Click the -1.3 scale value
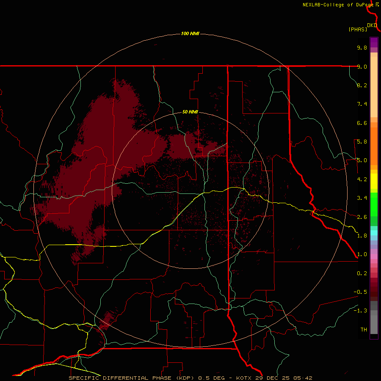 pos(360,311)
